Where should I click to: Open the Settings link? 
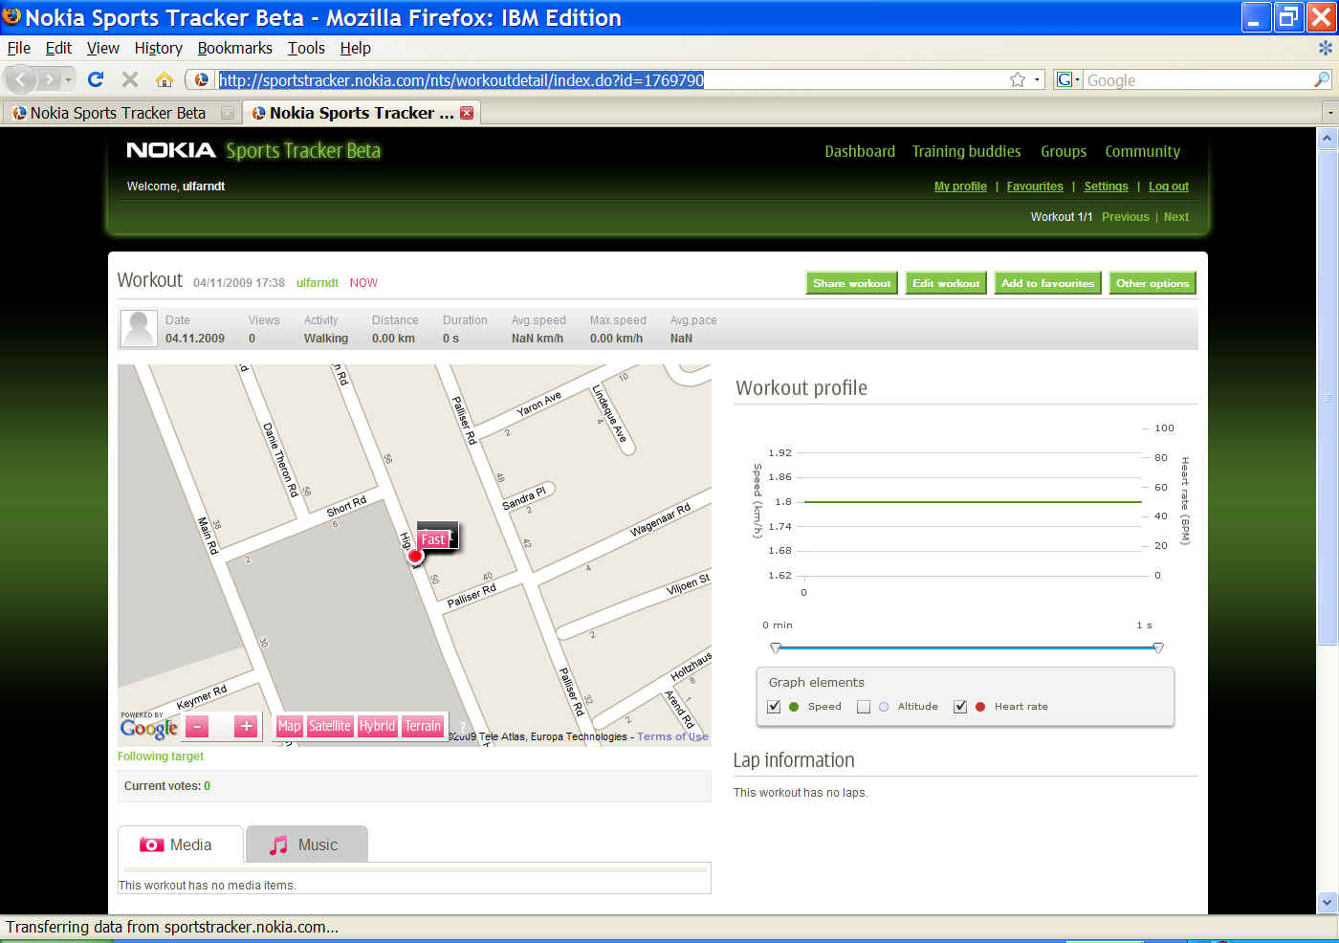tap(1106, 186)
